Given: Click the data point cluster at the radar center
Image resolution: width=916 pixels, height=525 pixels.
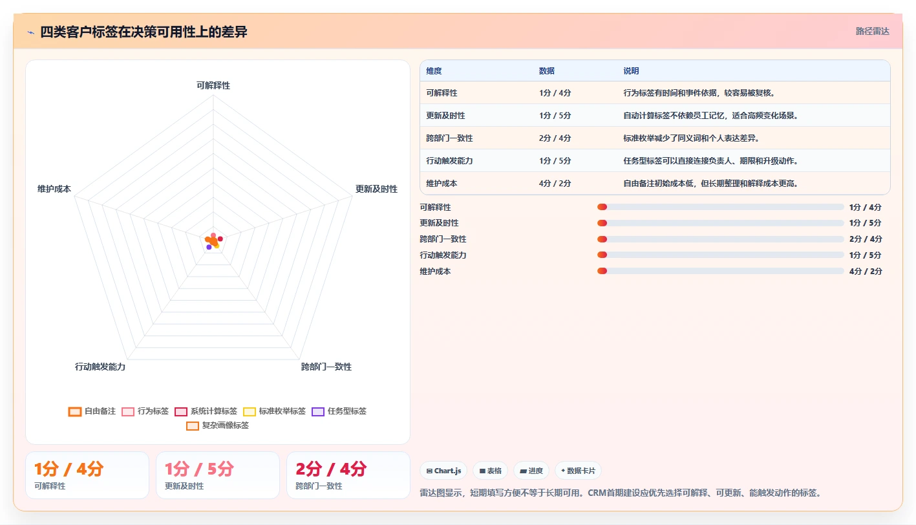Looking at the screenshot, I should pyautogui.click(x=213, y=241).
